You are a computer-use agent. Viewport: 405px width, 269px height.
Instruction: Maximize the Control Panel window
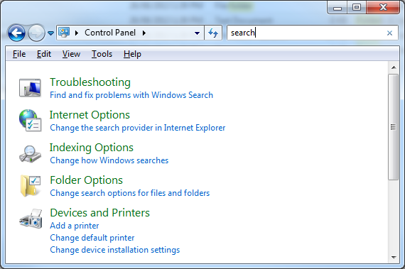click(x=357, y=7)
